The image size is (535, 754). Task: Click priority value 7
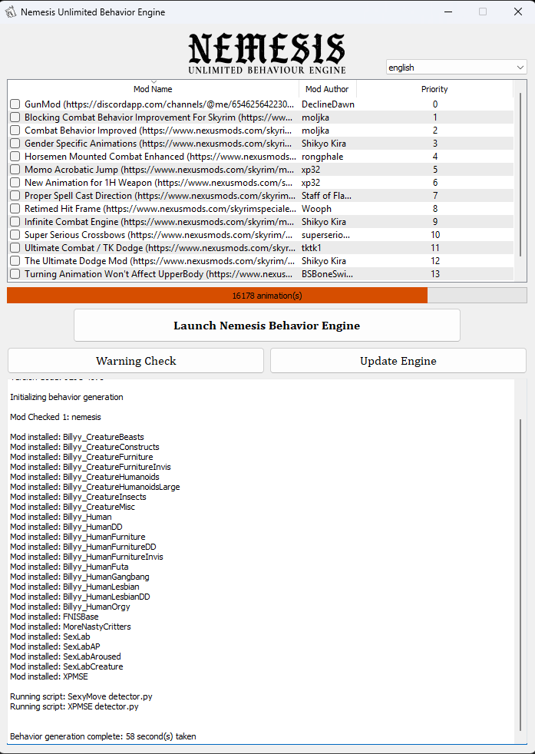435,196
